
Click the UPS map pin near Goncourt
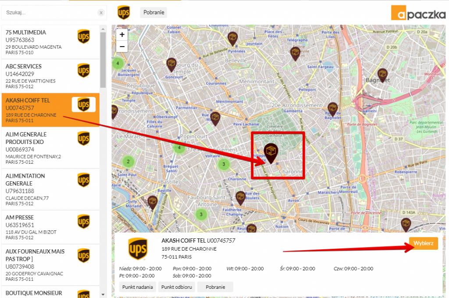171,64
